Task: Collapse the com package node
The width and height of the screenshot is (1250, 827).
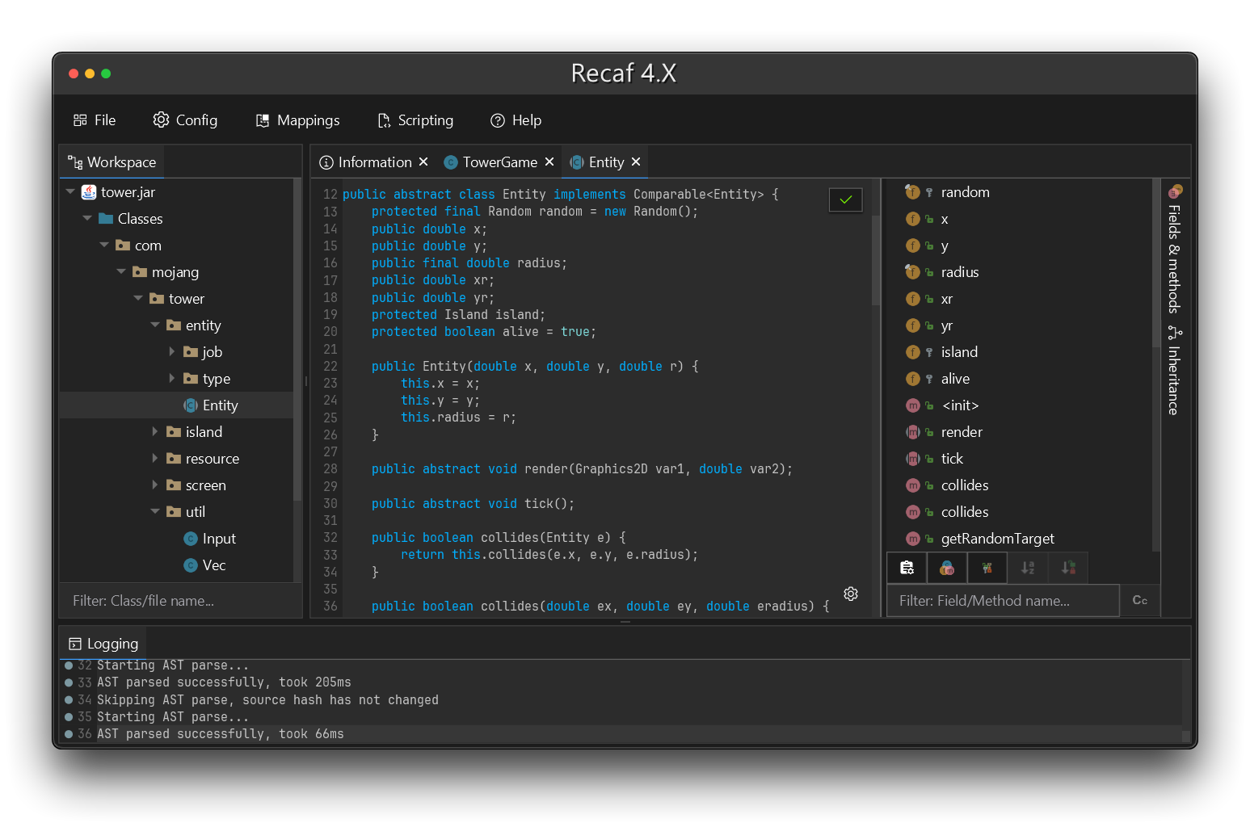Action: click(x=104, y=246)
